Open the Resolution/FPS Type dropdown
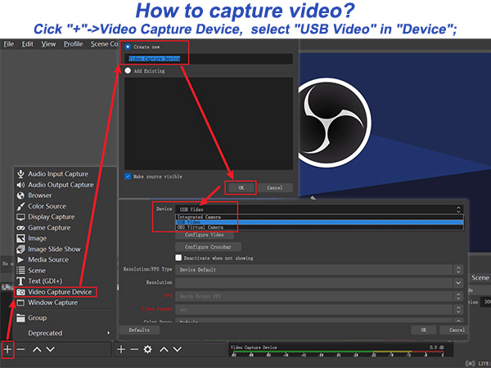 coord(319,270)
